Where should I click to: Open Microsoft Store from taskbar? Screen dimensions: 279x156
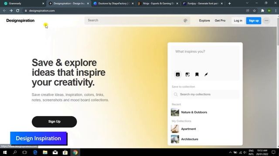click(65, 152)
